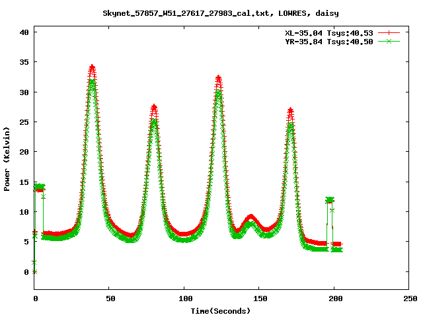Screen dimensions: 423x317
Task: Click y-axis tick label 30
Action: pos(24,92)
